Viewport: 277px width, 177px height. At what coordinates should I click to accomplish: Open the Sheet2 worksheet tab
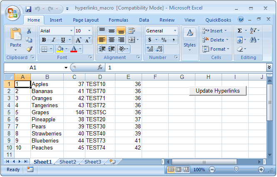tap(68, 162)
